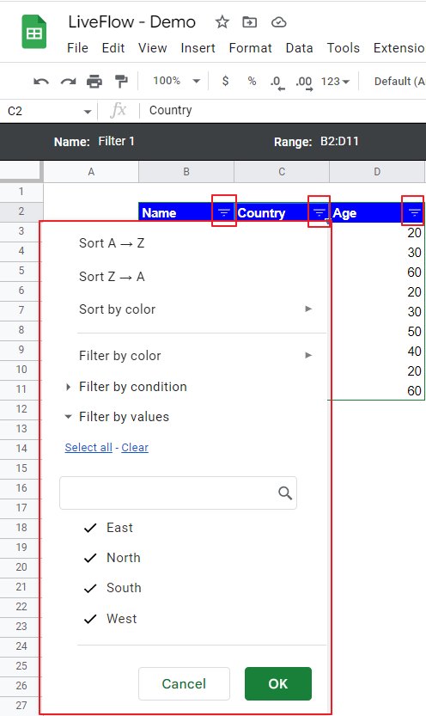Decrease decimal places icon

(277, 83)
